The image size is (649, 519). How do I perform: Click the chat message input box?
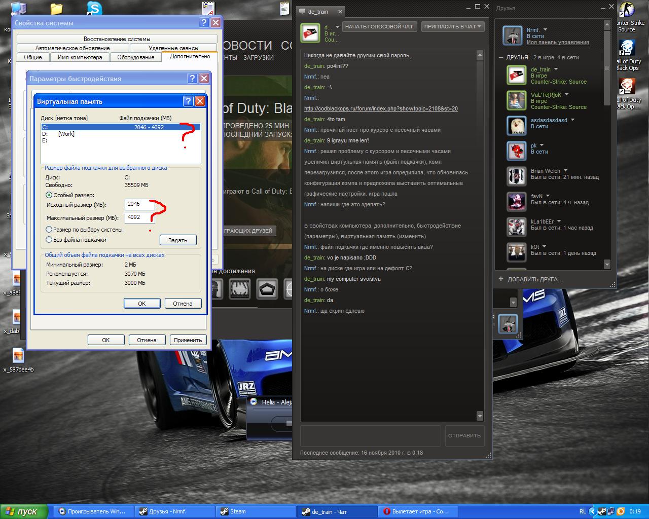[371, 435]
